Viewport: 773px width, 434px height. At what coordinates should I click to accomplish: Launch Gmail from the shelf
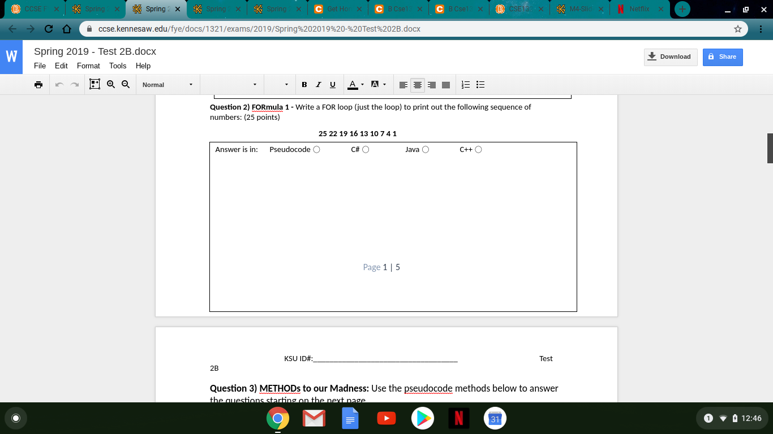pos(314,419)
